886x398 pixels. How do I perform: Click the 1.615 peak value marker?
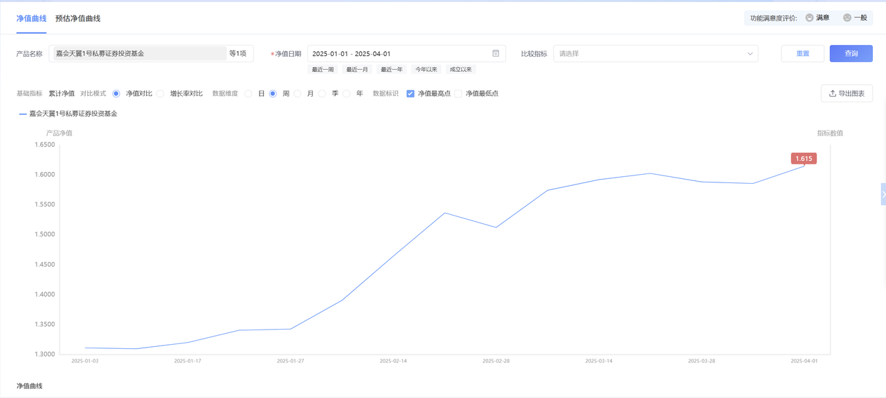(x=804, y=158)
